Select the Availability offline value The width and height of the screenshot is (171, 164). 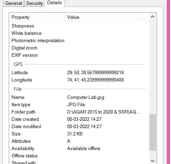click(84, 149)
